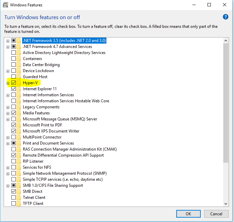Enable the Telnet Client checkbox
Viewport: 234px width, 222px height.
13,198
